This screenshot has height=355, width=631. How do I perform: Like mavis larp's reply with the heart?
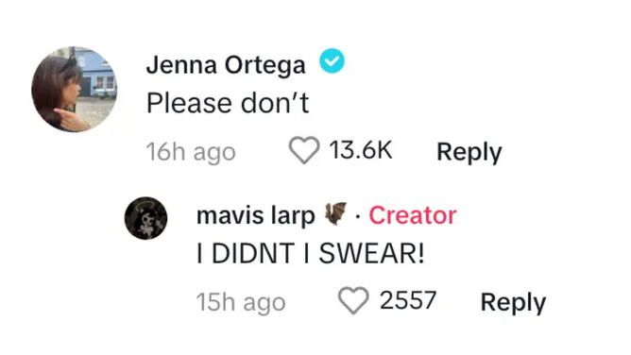click(x=353, y=300)
